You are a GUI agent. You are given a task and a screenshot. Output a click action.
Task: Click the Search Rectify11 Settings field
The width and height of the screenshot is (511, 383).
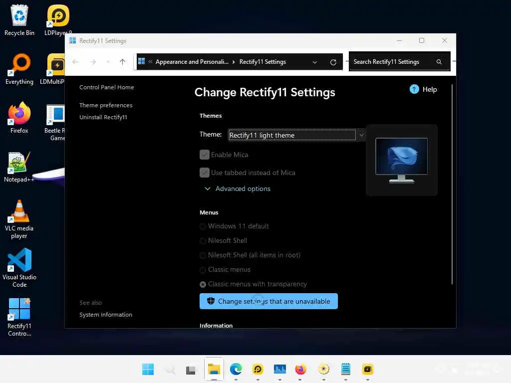[x=400, y=61]
